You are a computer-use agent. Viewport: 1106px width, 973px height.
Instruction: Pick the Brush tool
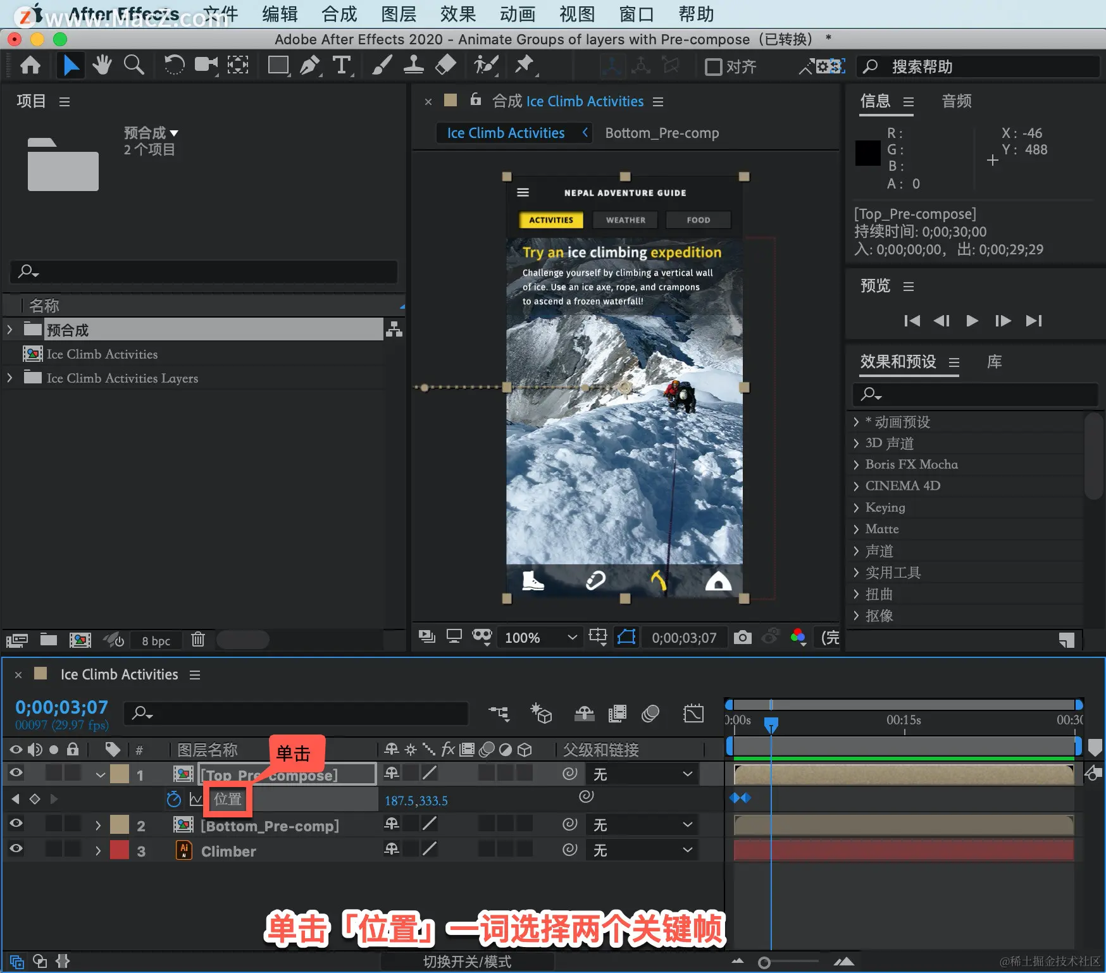pos(382,65)
